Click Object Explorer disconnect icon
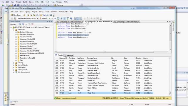This screenshot has height=106, width=188. (23, 24)
